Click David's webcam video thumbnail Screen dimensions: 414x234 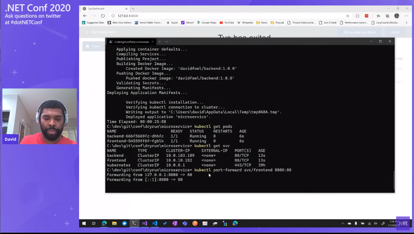click(40, 116)
